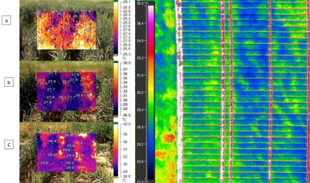Click the large rainbow temperature color bar
Image resolution: width=310 pixels, height=183 pixels.
(151, 92)
